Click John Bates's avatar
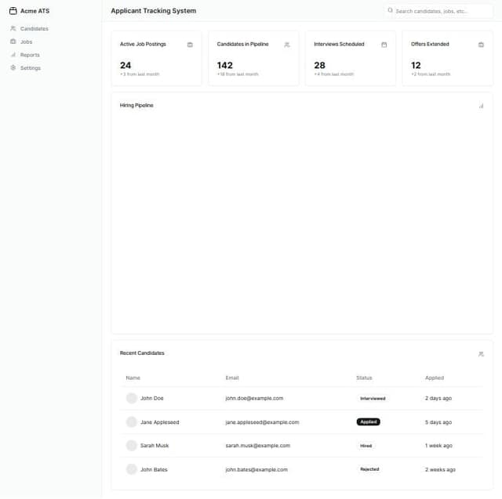The height and width of the screenshot is (499, 502). point(131,469)
